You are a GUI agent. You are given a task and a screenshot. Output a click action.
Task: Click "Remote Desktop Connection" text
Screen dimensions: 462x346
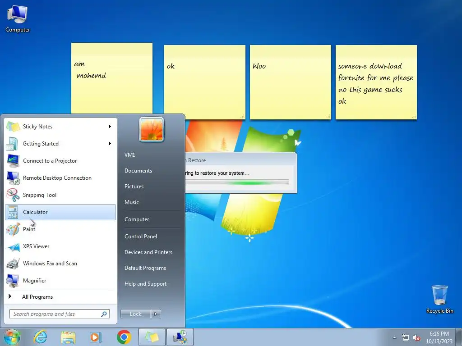click(57, 178)
